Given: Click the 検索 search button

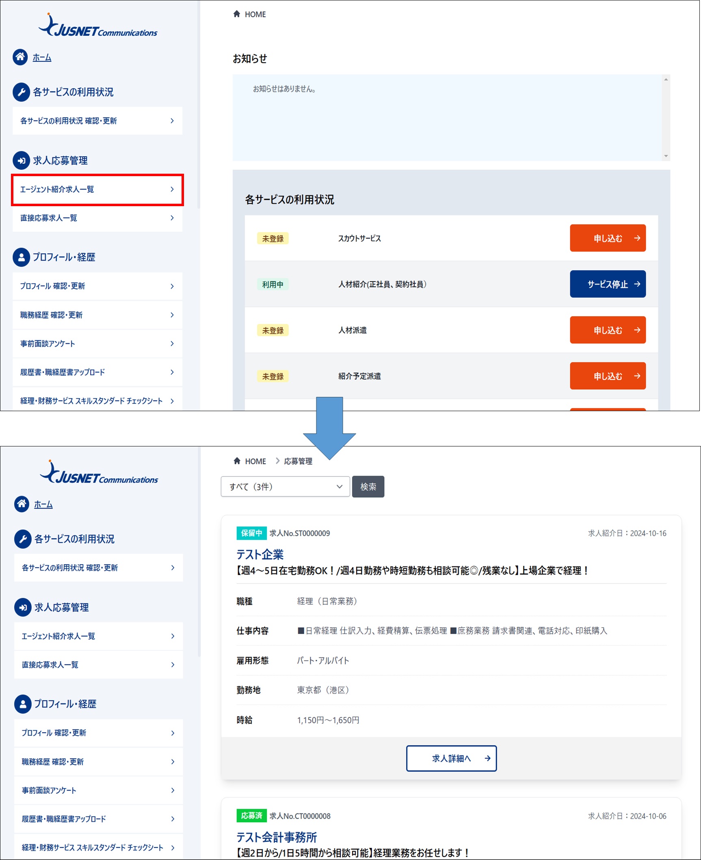Looking at the screenshot, I should (368, 486).
